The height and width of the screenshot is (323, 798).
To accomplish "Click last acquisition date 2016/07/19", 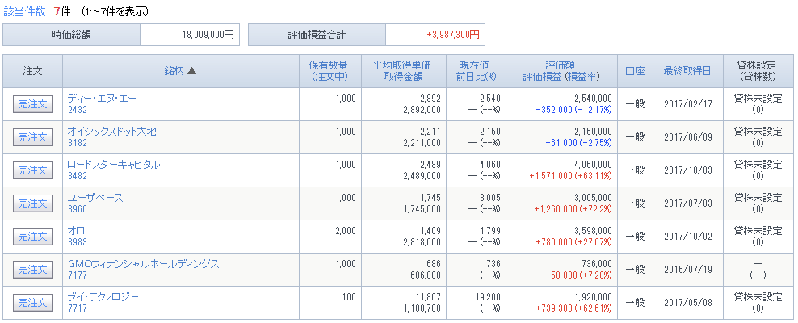I will [x=688, y=269].
